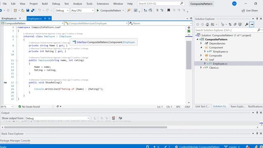
Task: Click the Undo arrow icon
Action: point(39,10)
